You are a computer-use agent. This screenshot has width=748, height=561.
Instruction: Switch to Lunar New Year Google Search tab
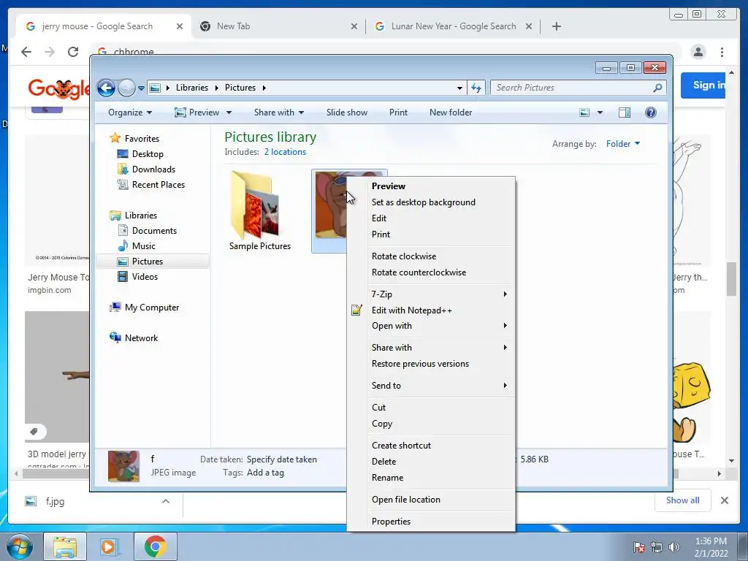coord(453,26)
